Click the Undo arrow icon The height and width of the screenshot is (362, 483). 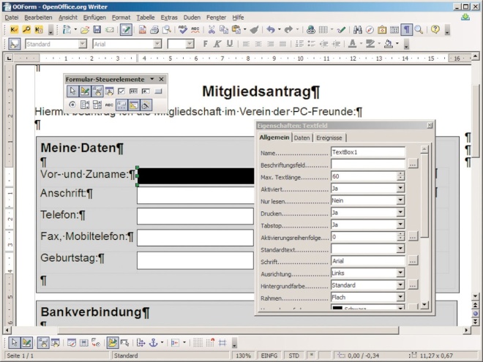click(x=271, y=29)
